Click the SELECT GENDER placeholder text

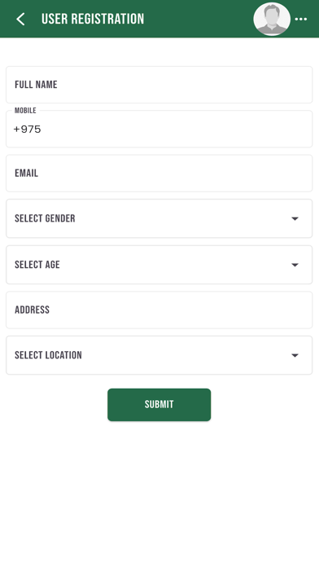[45, 218]
